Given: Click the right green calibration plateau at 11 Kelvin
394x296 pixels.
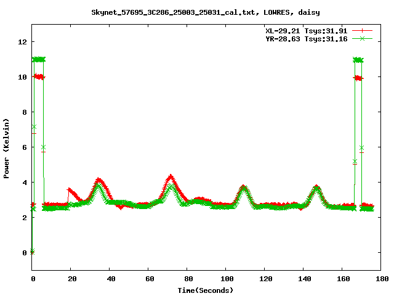Looking at the screenshot, I should [358, 60].
